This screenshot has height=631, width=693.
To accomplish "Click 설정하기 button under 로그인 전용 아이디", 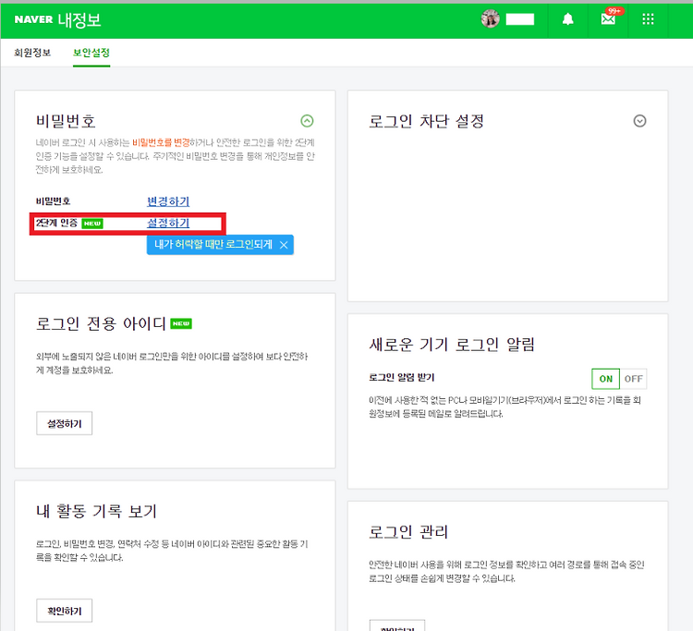I will tap(65, 423).
